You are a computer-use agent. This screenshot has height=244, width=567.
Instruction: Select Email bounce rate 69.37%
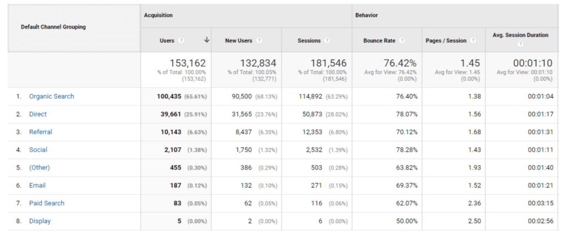(407, 185)
